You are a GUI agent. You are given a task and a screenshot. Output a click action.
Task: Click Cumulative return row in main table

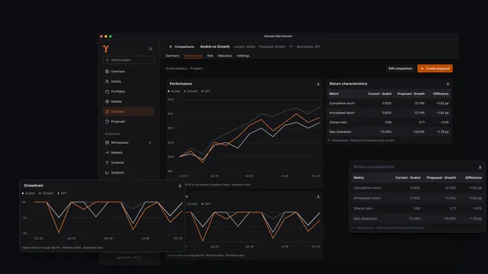[x=389, y=104]
